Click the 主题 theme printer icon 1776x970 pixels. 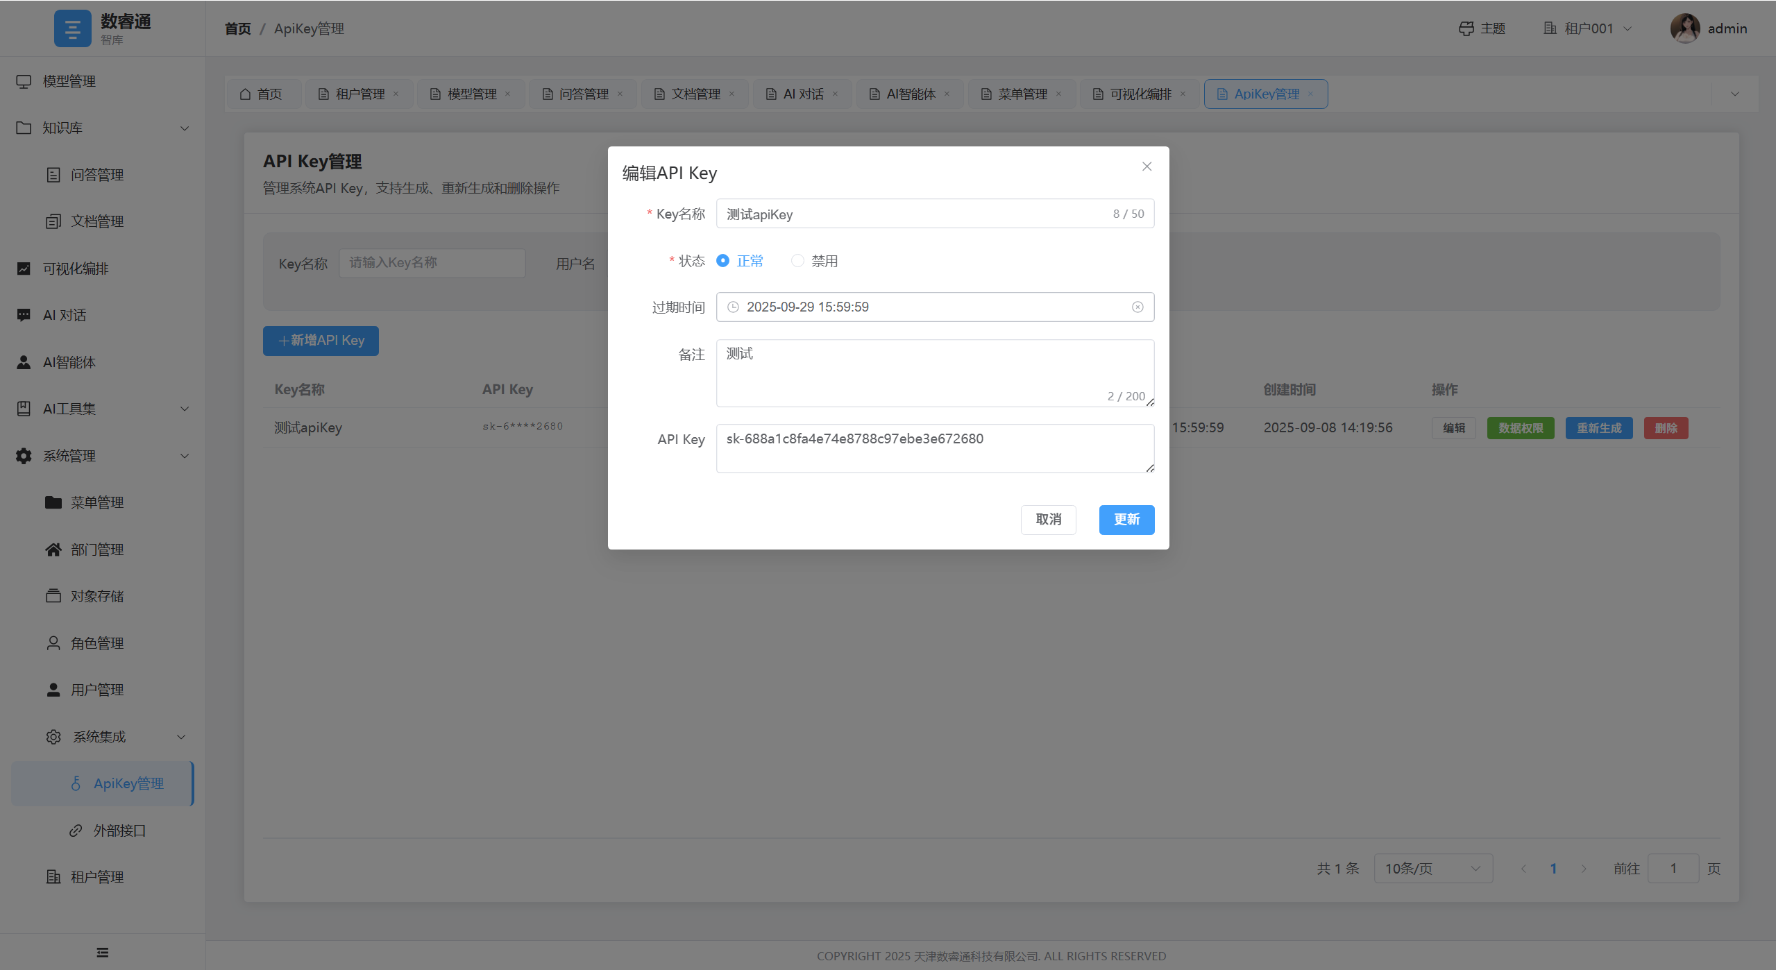coord(1466,28)
